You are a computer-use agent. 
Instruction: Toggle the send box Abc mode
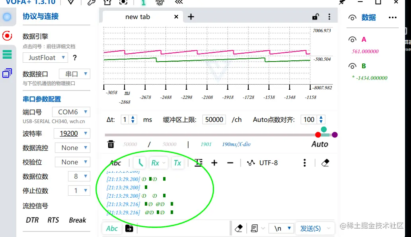tap(112, 228)
